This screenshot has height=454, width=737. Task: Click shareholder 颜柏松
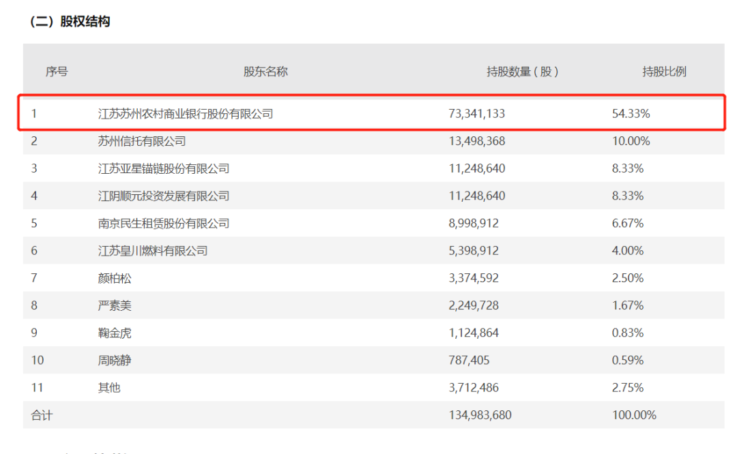tap(114, 278)
